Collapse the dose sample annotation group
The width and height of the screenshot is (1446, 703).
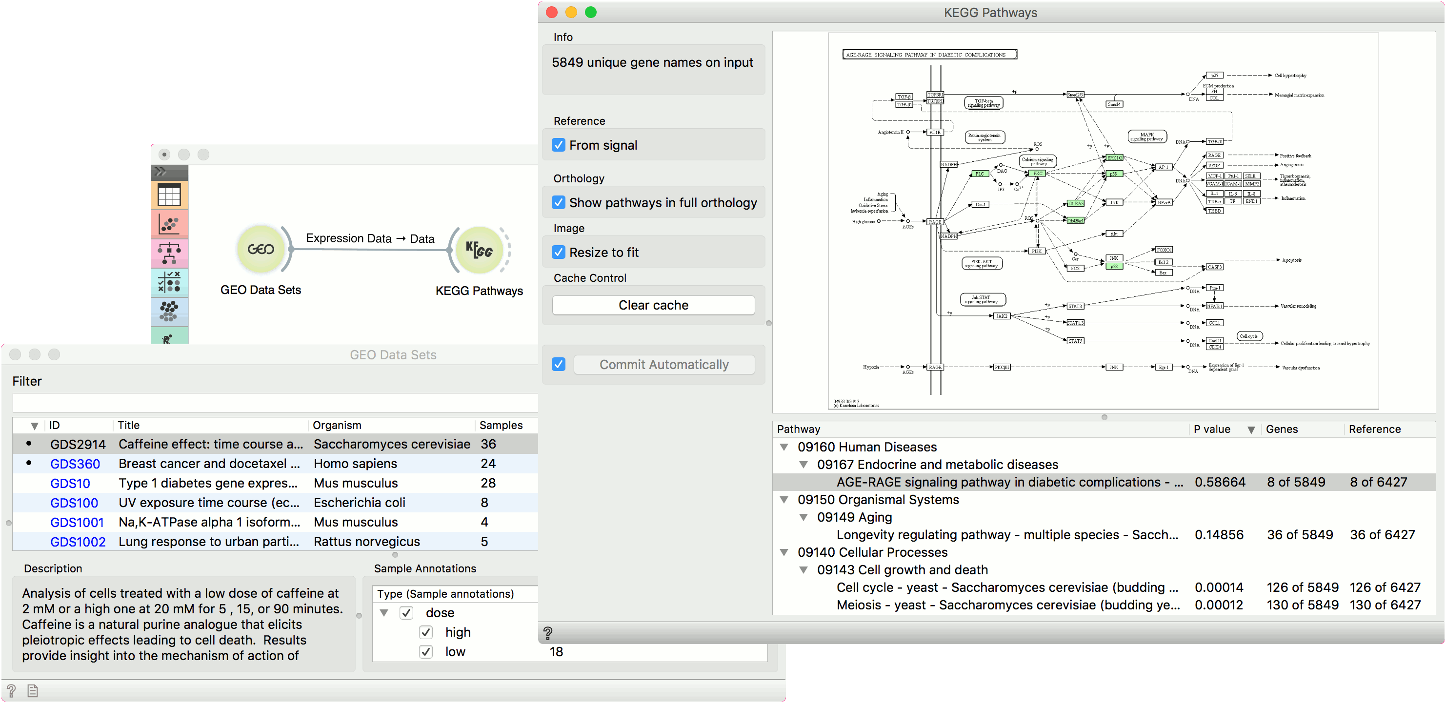384,613
